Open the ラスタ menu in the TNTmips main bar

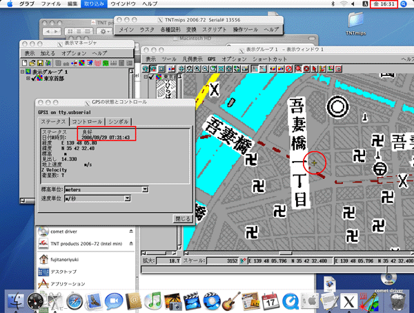(x=147, y=30)
